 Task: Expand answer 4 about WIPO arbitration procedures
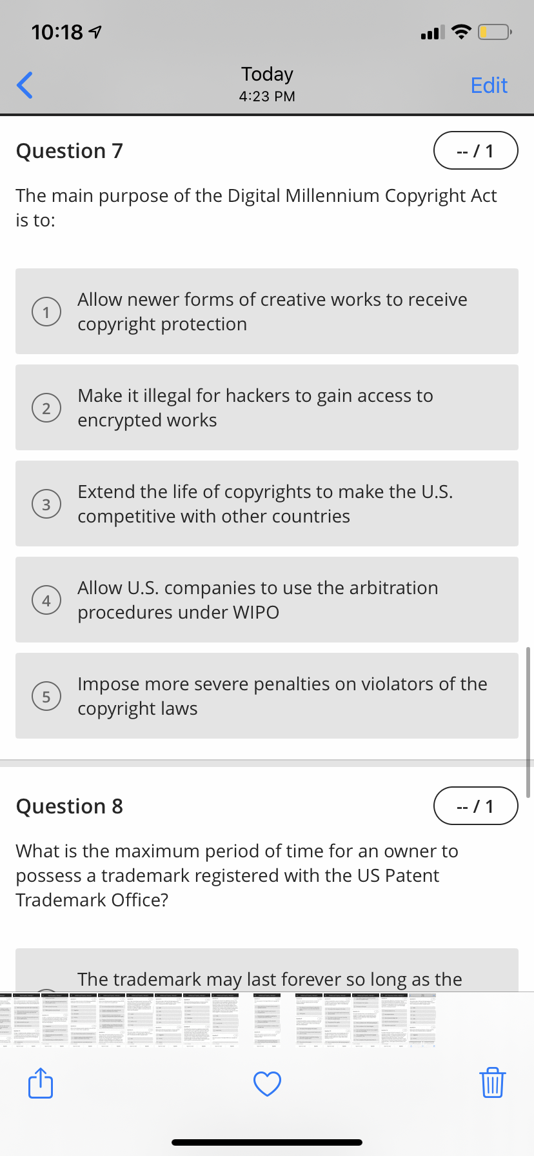click(267, 599)
